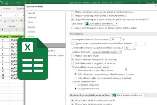Toggle underline S formatting button
Screen dimensions: 157x105
point(5,20)
